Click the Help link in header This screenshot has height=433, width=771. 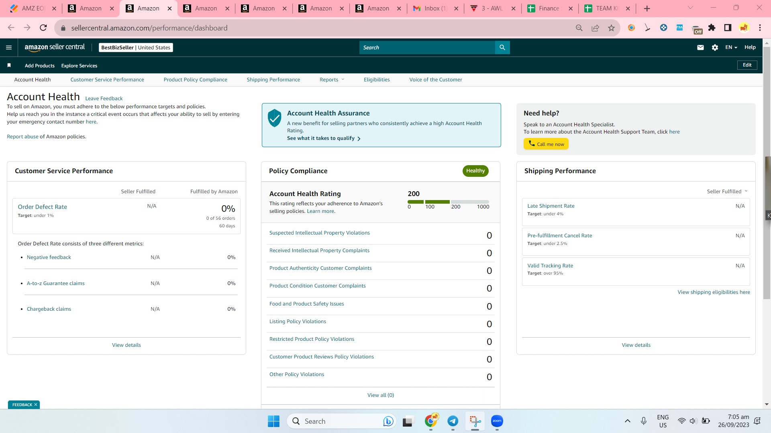click(750, 47)
